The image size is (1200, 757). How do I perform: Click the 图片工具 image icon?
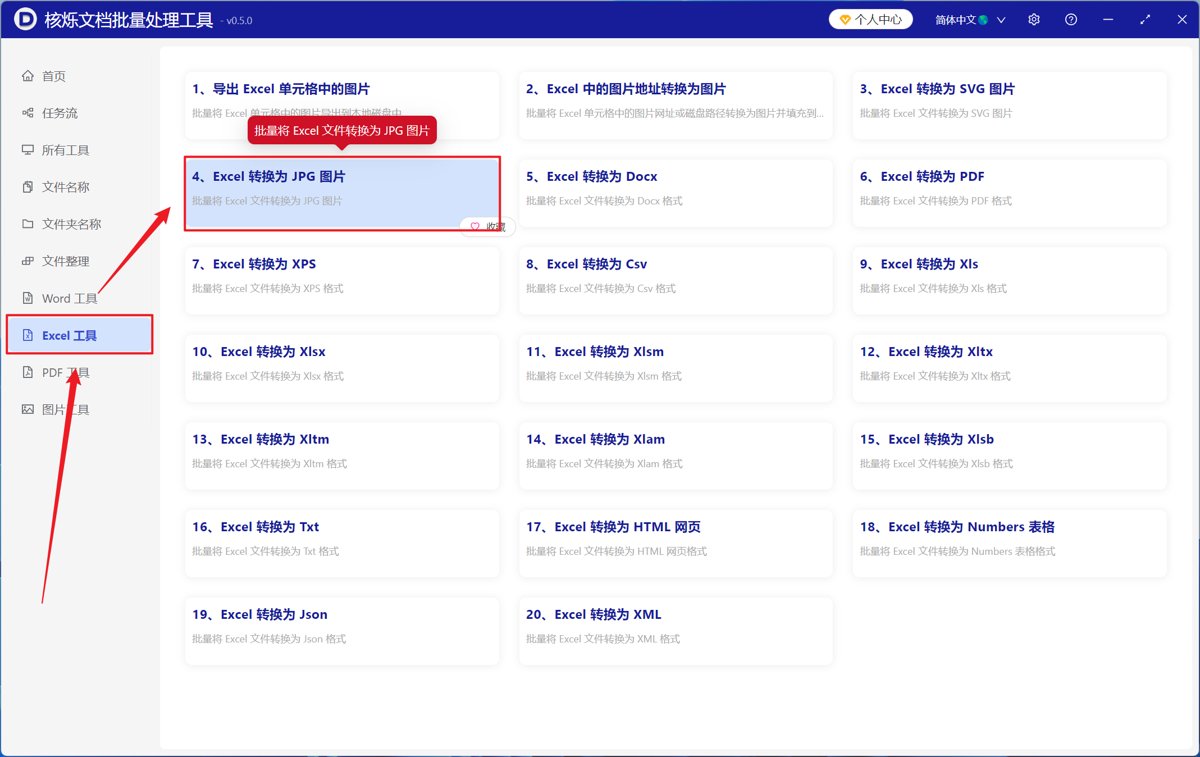tap(28, 409)
